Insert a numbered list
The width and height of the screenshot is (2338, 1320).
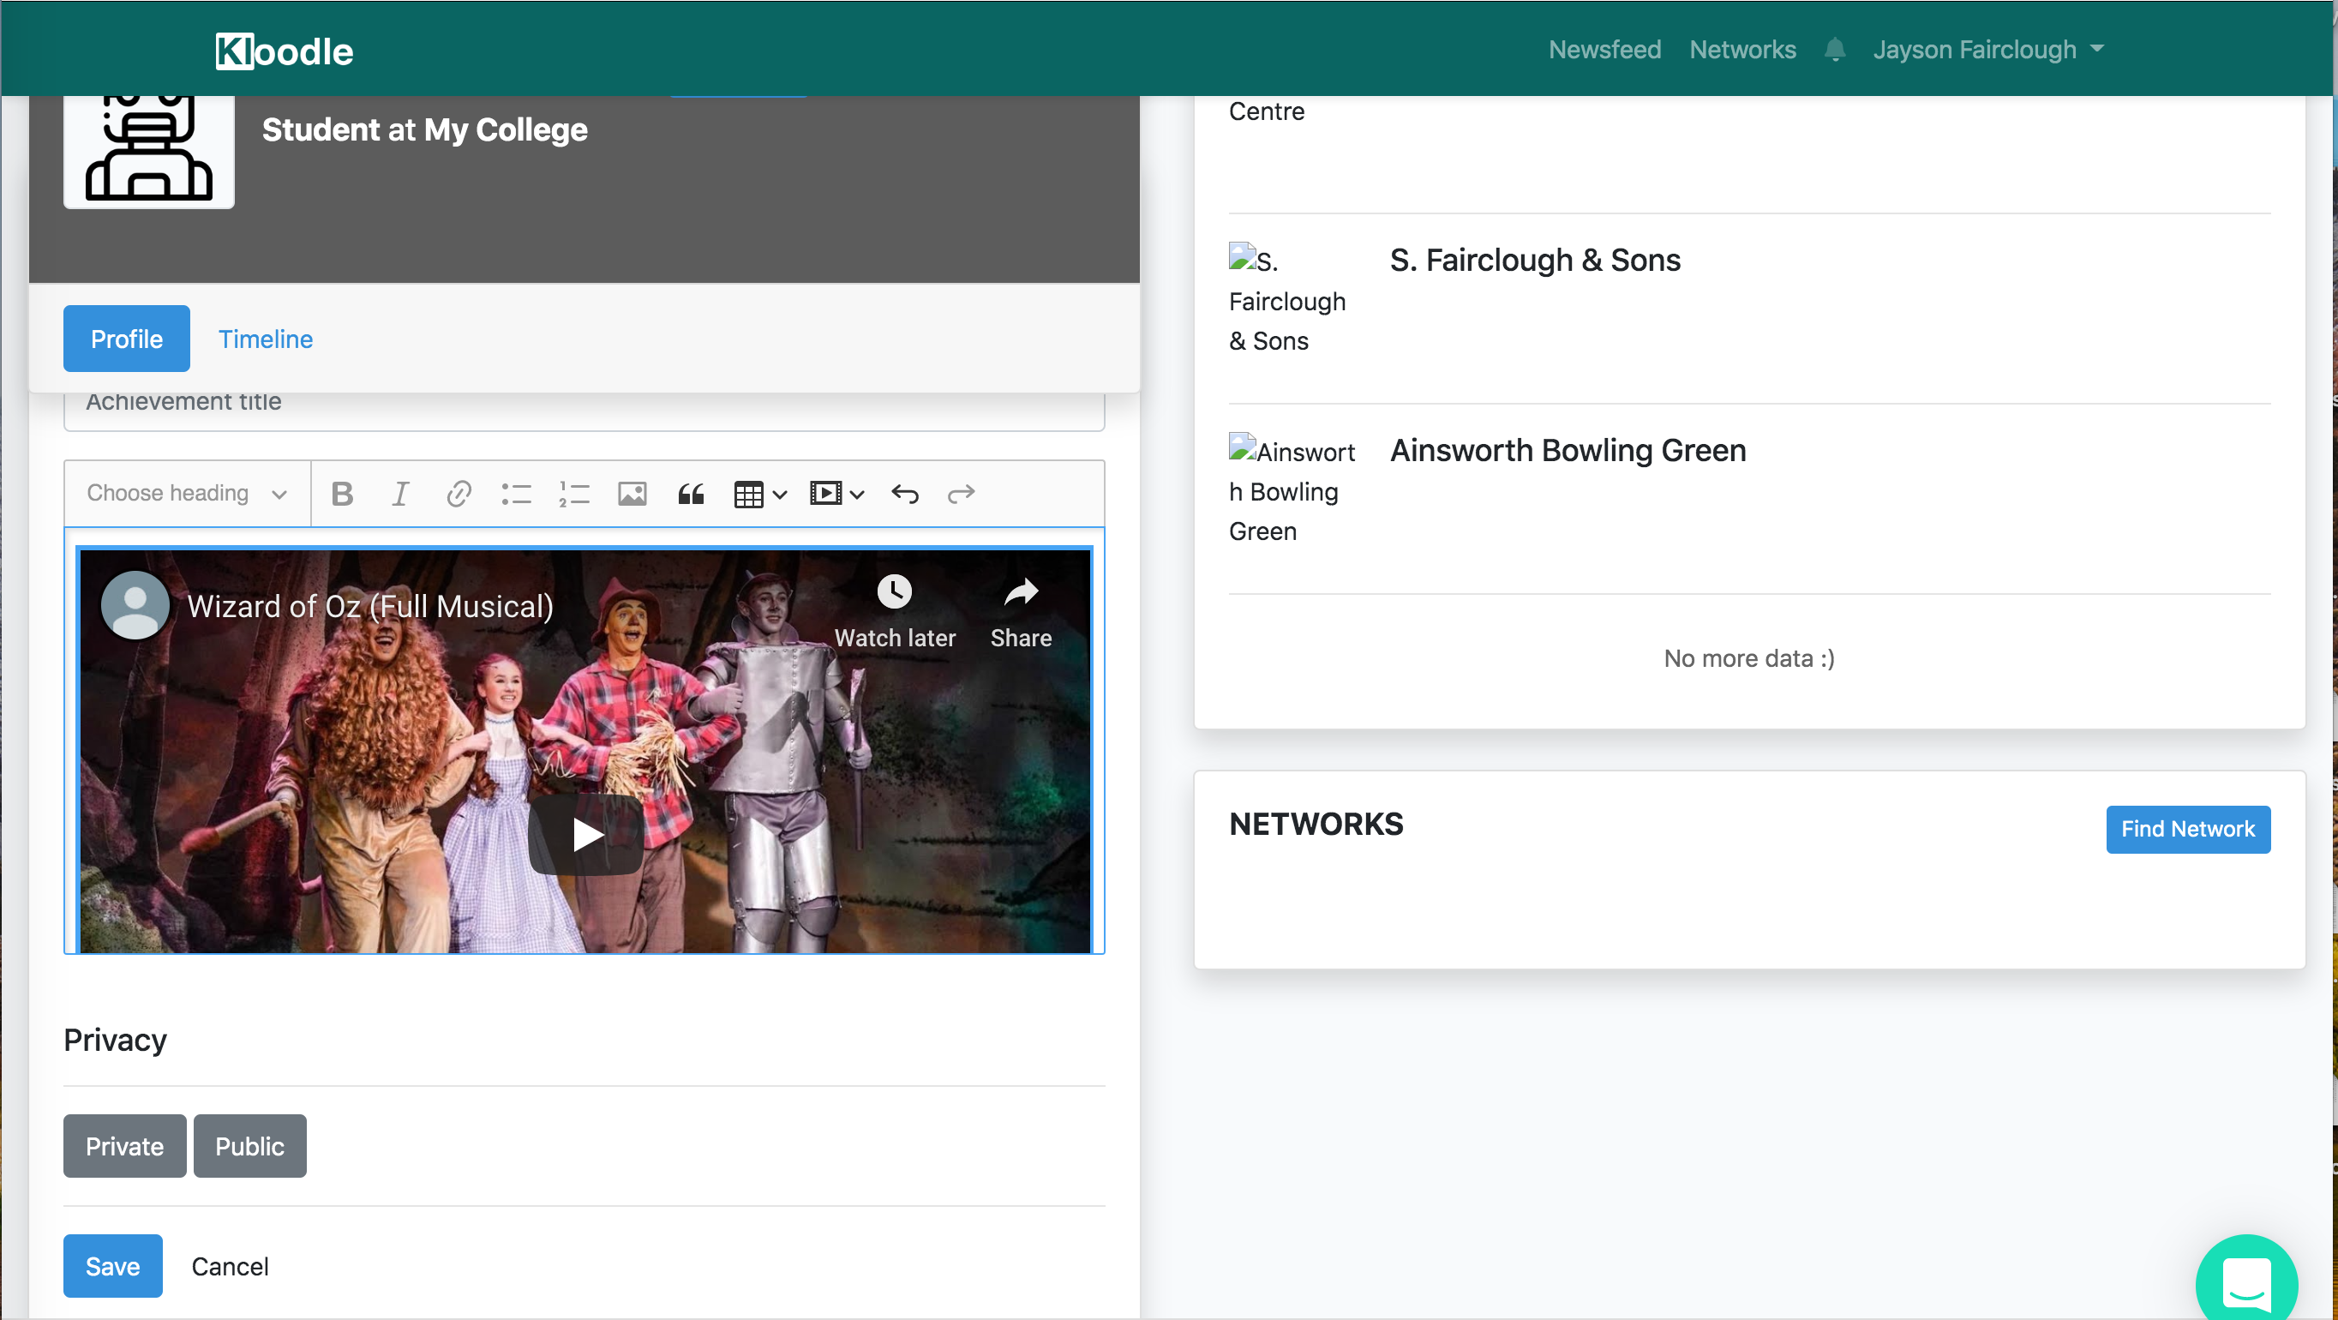(573, 493)
